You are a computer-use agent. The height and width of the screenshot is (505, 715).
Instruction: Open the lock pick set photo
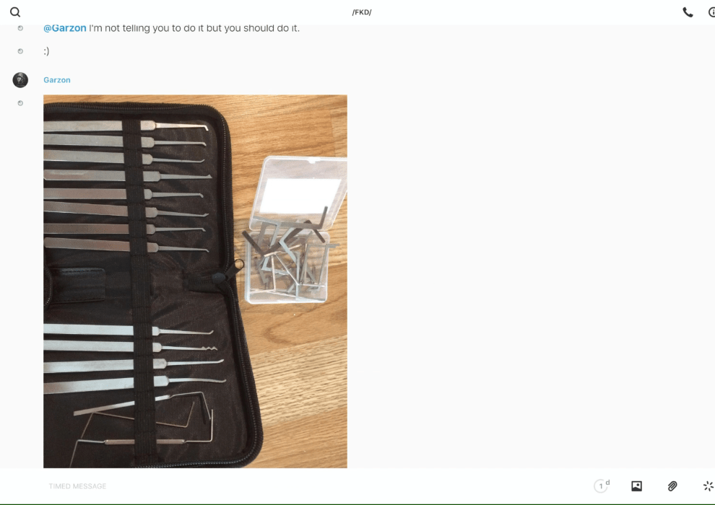coord(195,281)
